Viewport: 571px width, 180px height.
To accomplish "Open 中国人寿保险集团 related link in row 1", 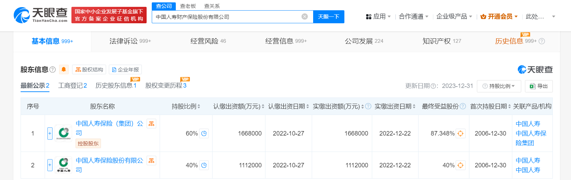I will coord(531,138).
